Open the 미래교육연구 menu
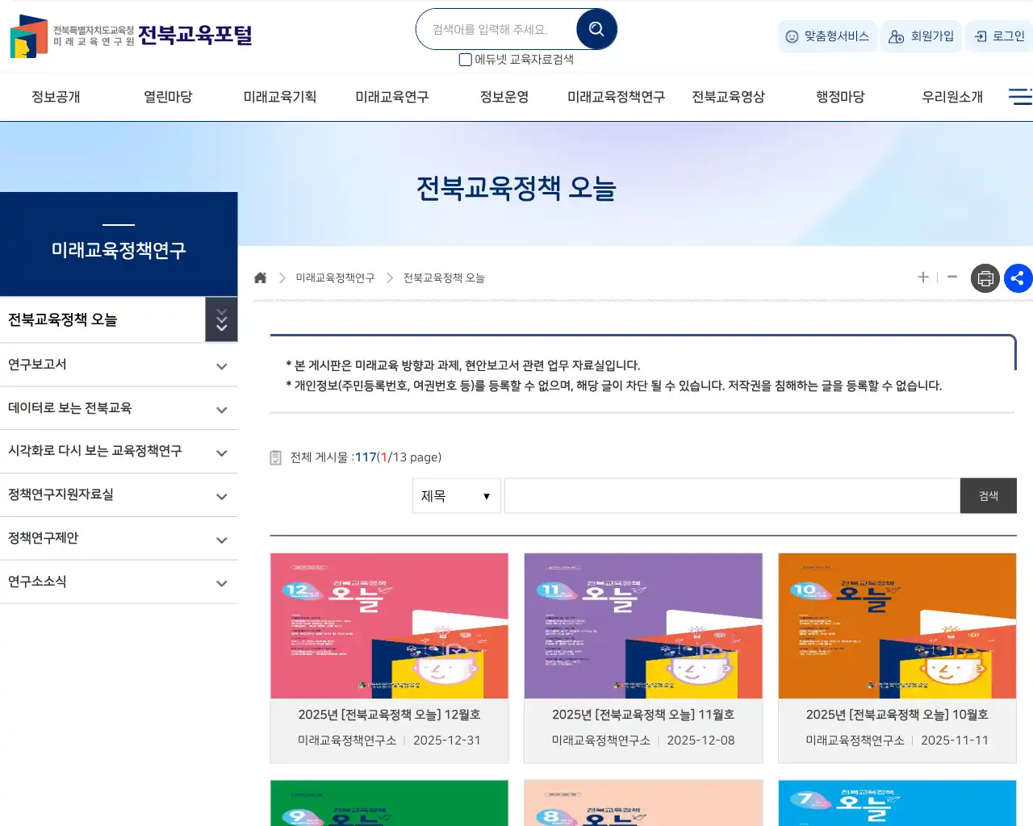Screen dimensions: 1033x826 click(x=391, y=96)
